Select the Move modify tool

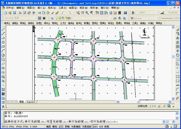178,51
